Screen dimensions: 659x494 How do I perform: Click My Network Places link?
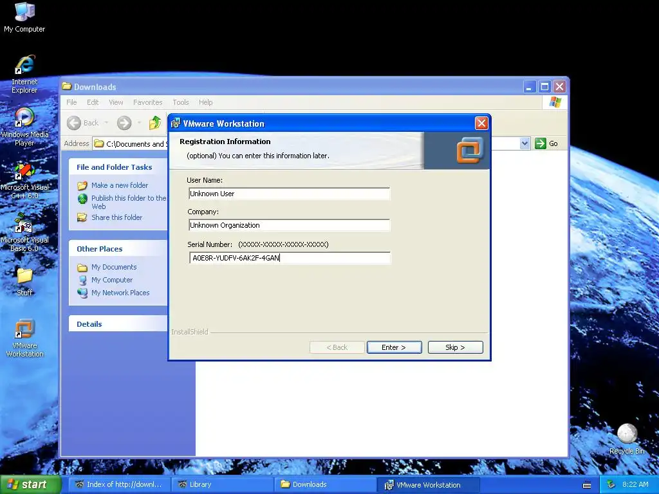120,293
